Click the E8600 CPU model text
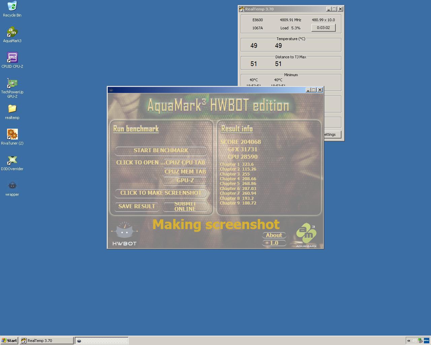The width and height of the screenshot is (431, 345). (258, 20)
